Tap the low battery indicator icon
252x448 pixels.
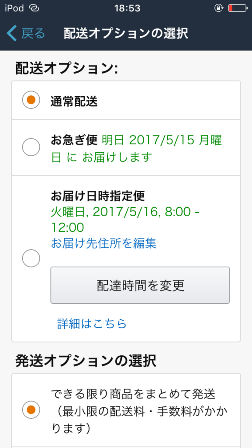[x=238, y=8]
